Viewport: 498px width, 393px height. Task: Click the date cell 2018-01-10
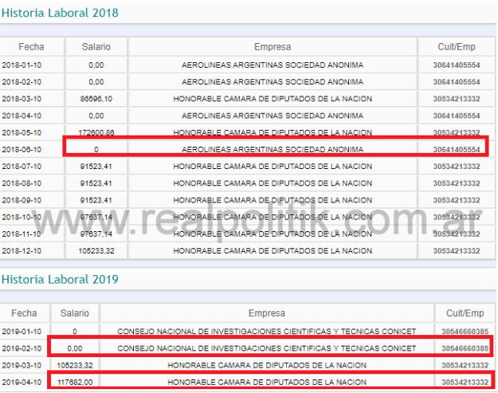coord(22,65)
